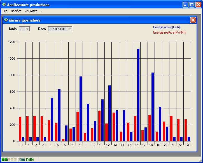203x163 pixels.
Task: Click the Energia attiva (kwh) legend label
Action: 166,27
